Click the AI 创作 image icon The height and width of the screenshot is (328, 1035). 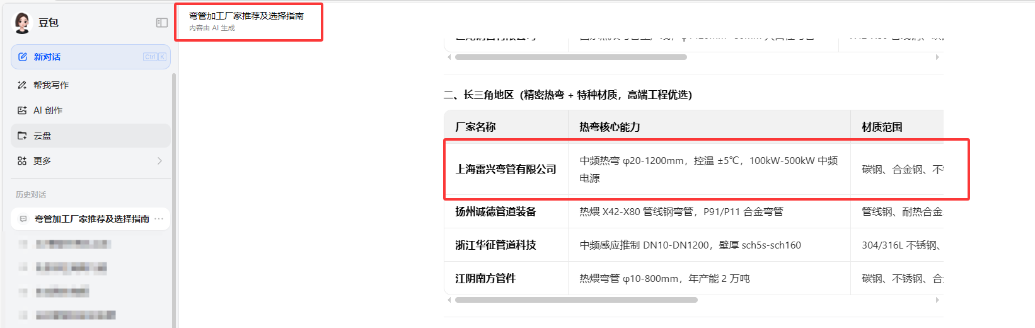click(22, 110)
